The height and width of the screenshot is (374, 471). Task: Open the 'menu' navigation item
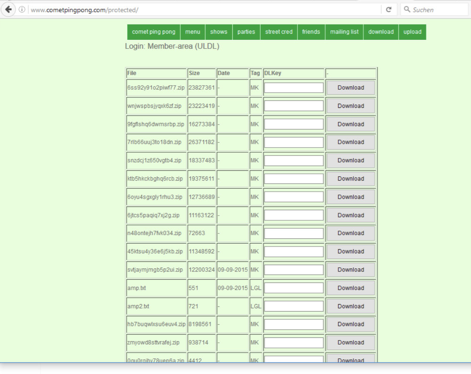click(x=192, y=32)
